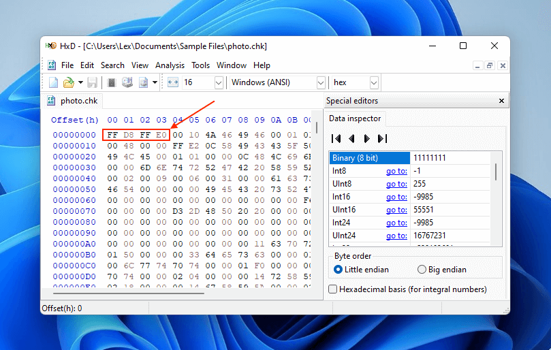
Task: Switch to the photo.chk file tab
Action: coord(78,101)
